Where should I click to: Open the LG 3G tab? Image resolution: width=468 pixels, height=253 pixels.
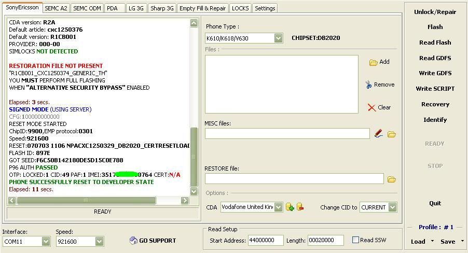[136, 8]
